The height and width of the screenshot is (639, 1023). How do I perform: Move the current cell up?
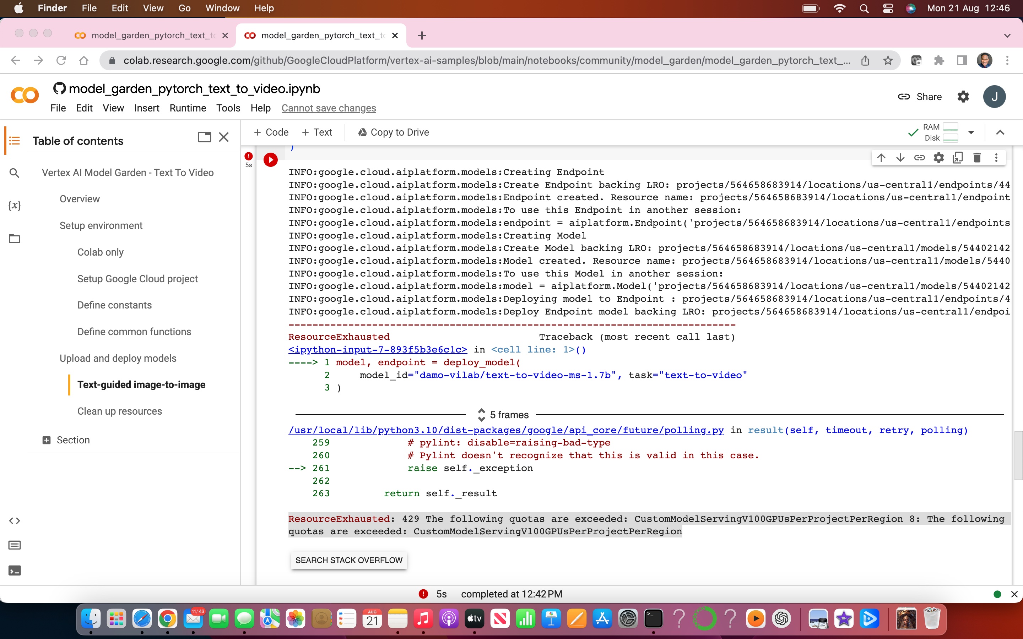pyautogui.click(x=881, y=157)
